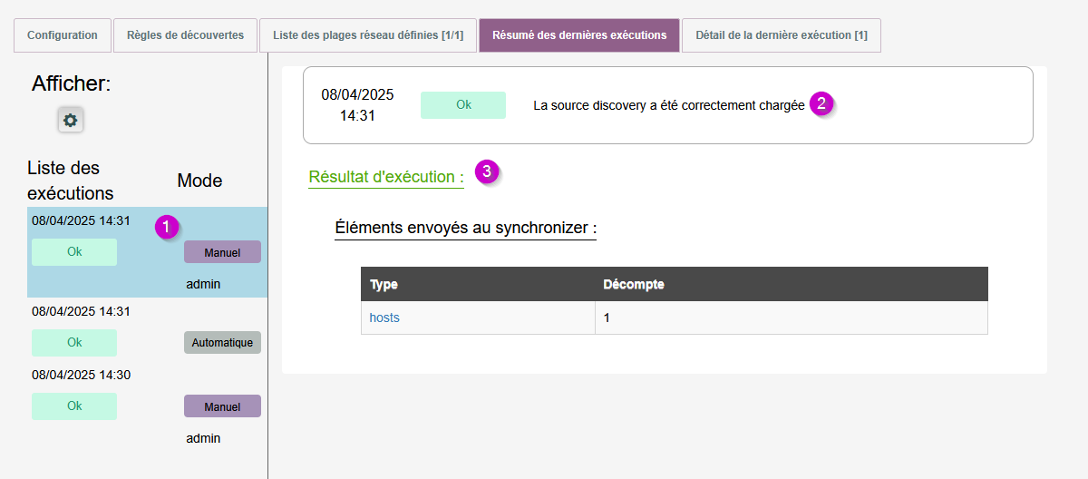This screenshot has height=479, width=1088.
Task: Select the Résumé des dernières exécutions tab
Action: pyautogui.click(x=579, y=35)
